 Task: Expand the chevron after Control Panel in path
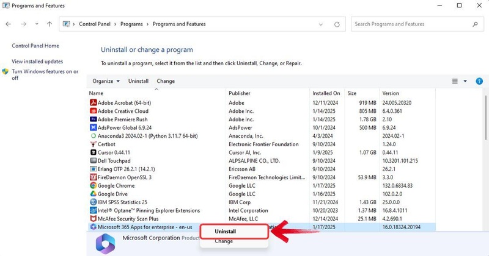click(116, 24)
